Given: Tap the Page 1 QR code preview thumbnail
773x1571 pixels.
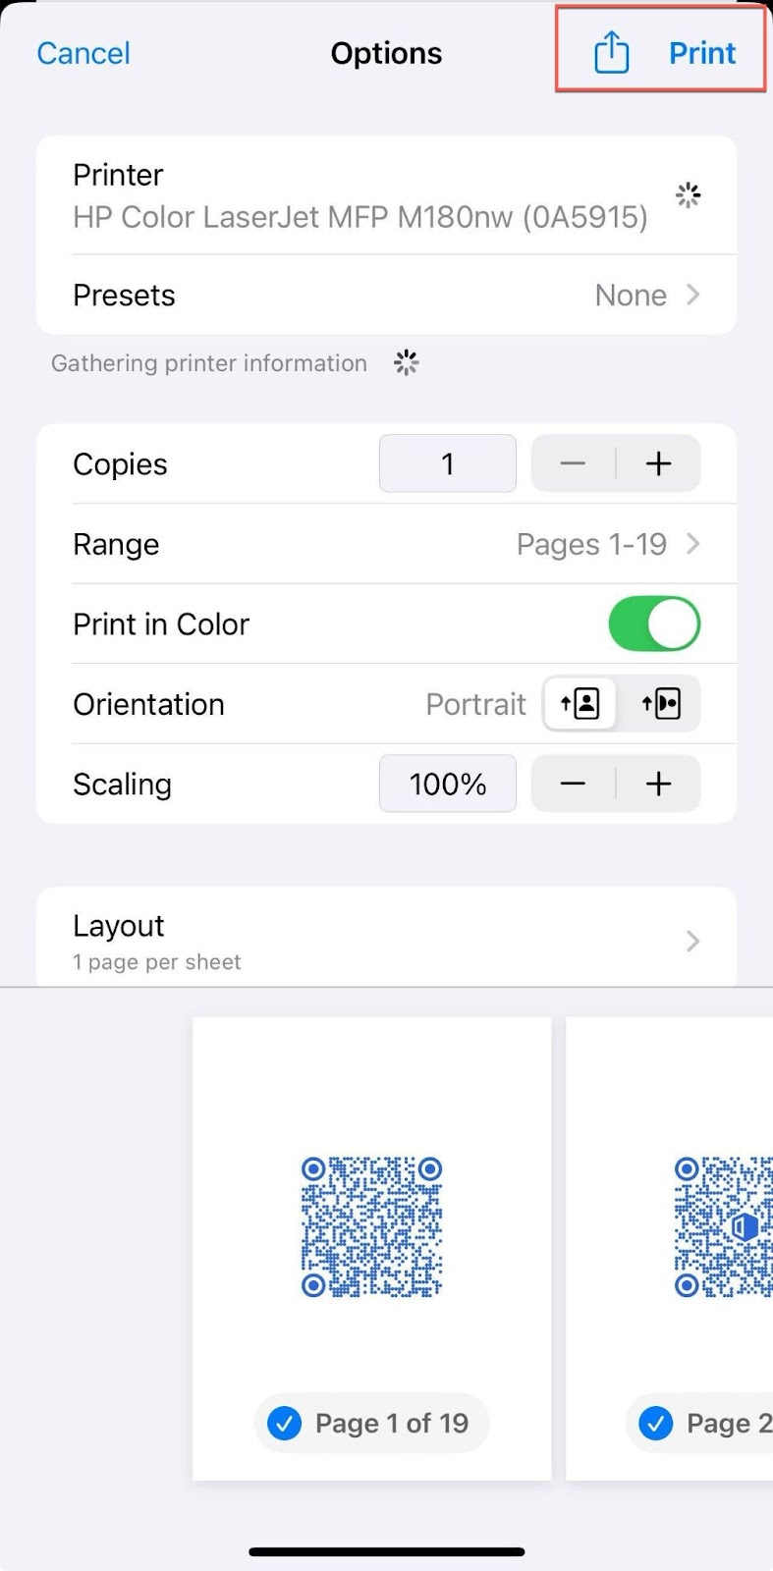Looking at the screenshot, I should [371, 1227].
